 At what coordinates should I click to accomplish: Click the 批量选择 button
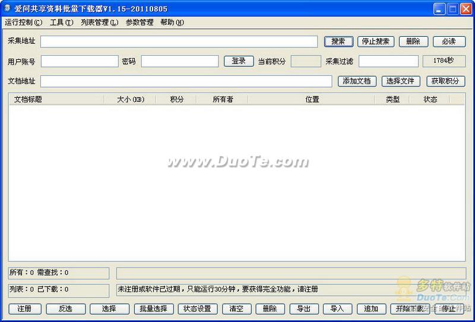pos(154,309)
